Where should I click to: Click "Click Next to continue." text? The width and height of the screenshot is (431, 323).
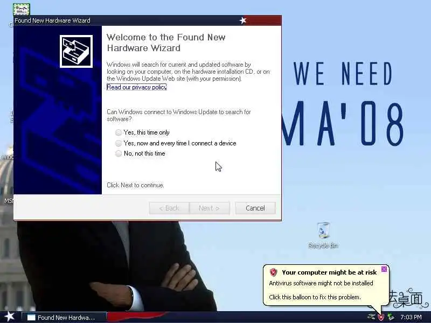[x=135, y=185]
